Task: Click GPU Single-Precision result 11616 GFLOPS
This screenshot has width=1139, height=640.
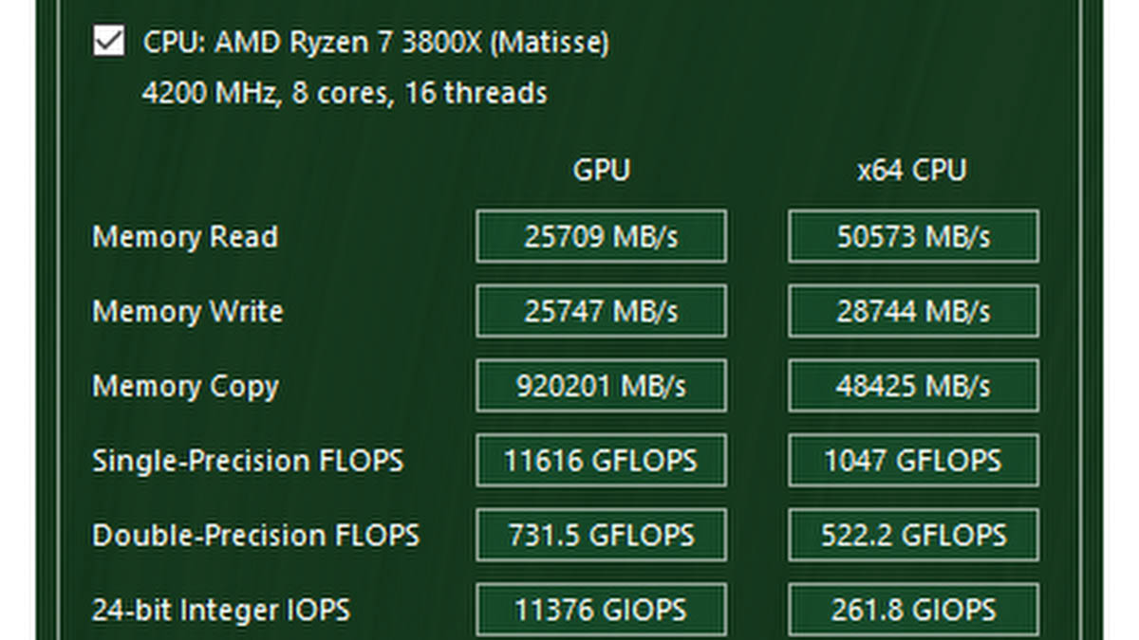Action: point(601,461)
